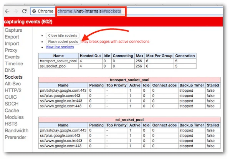Image resolution: width=230 pixels, height=159 pixels.
Task: Select ssl/www.google.co.in:443 in transport_socket_pool table
Action: 61,101
